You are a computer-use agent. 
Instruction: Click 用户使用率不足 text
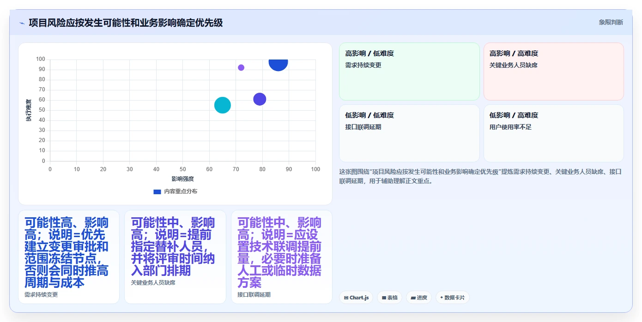[510, 127]
